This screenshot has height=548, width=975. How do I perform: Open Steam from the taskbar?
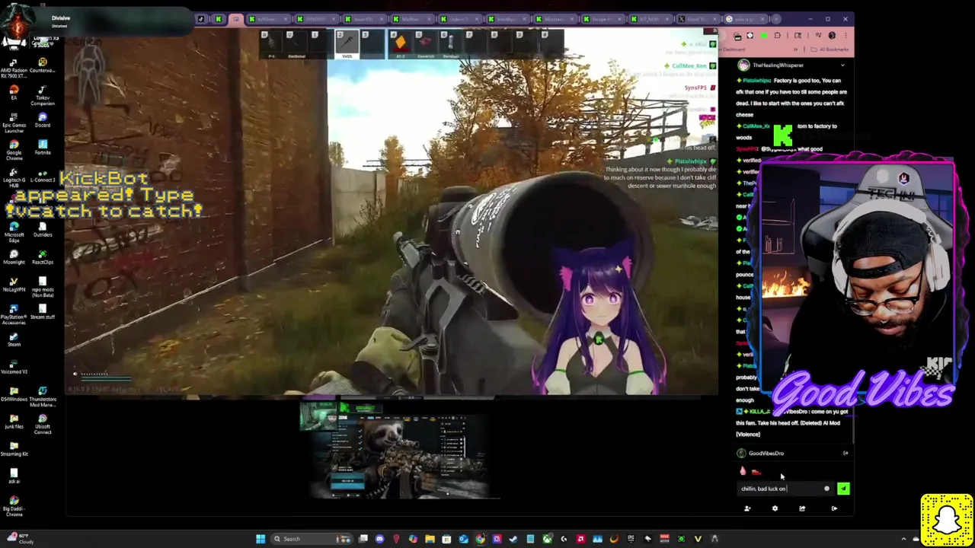point(513,539)
